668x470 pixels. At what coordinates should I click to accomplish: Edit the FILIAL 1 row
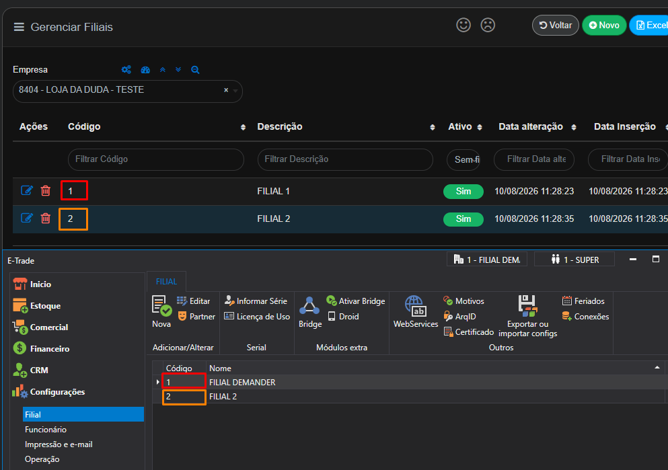tap(27, 190)
